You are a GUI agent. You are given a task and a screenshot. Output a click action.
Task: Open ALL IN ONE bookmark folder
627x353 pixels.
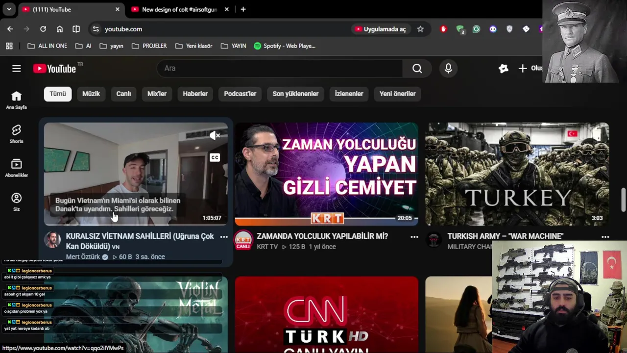(x=47, y=46)
